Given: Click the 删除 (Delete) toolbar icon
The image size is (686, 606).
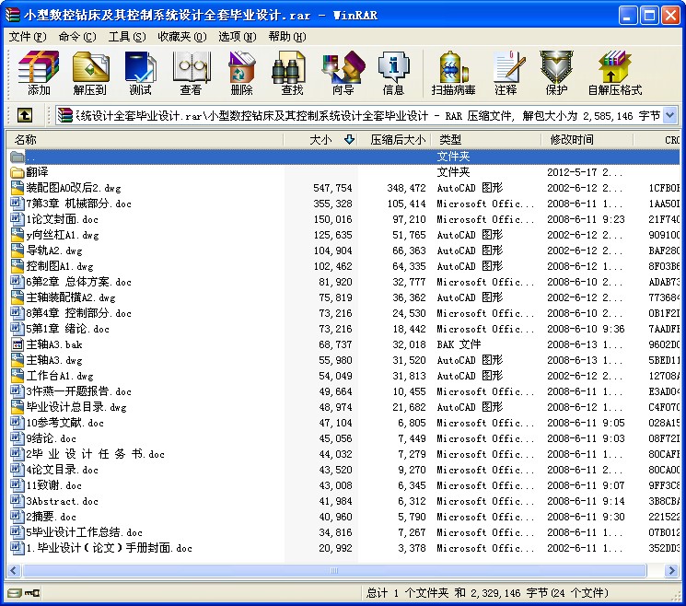Looking at the screenshot, I should pos(241,73).
